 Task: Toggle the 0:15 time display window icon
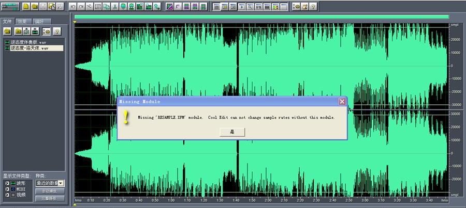(258, 6)
